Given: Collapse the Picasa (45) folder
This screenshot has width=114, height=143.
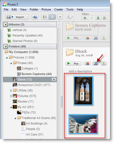Looking at the screenshot, I should (x=11, y=63).
